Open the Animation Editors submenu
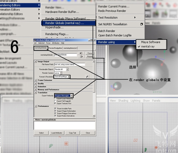The height and width of the screenshot is (153, 178). (20, 10)
